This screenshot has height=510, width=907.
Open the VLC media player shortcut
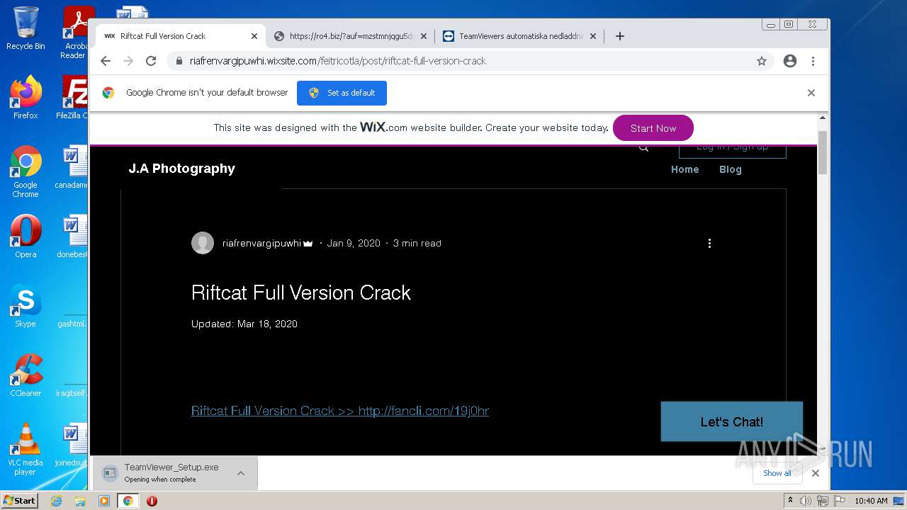pos(26,449)
